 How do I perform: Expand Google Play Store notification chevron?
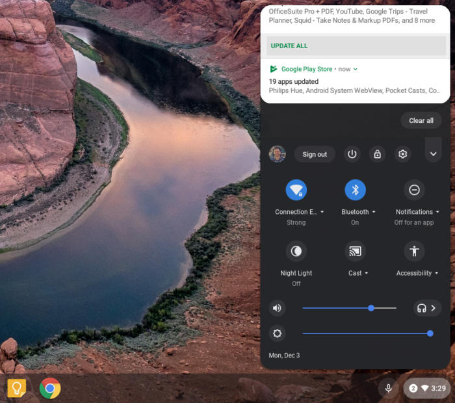tap(355, 69)
